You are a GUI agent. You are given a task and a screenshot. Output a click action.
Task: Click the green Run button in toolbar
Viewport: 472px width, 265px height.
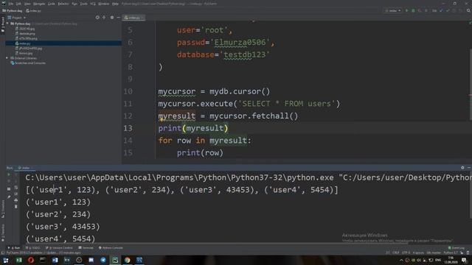(x=406, y=10)
